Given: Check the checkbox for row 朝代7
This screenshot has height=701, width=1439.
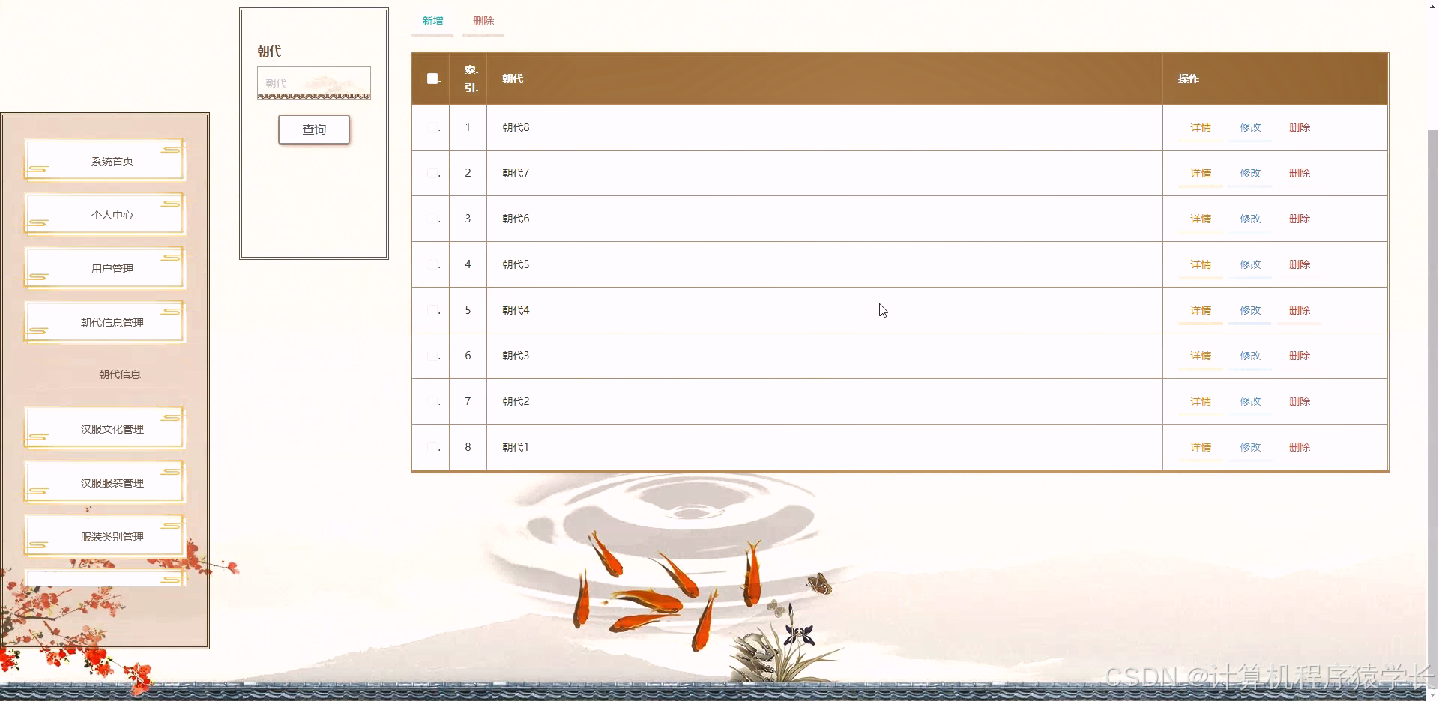Looking at the screenshot, I should [432, 174].
